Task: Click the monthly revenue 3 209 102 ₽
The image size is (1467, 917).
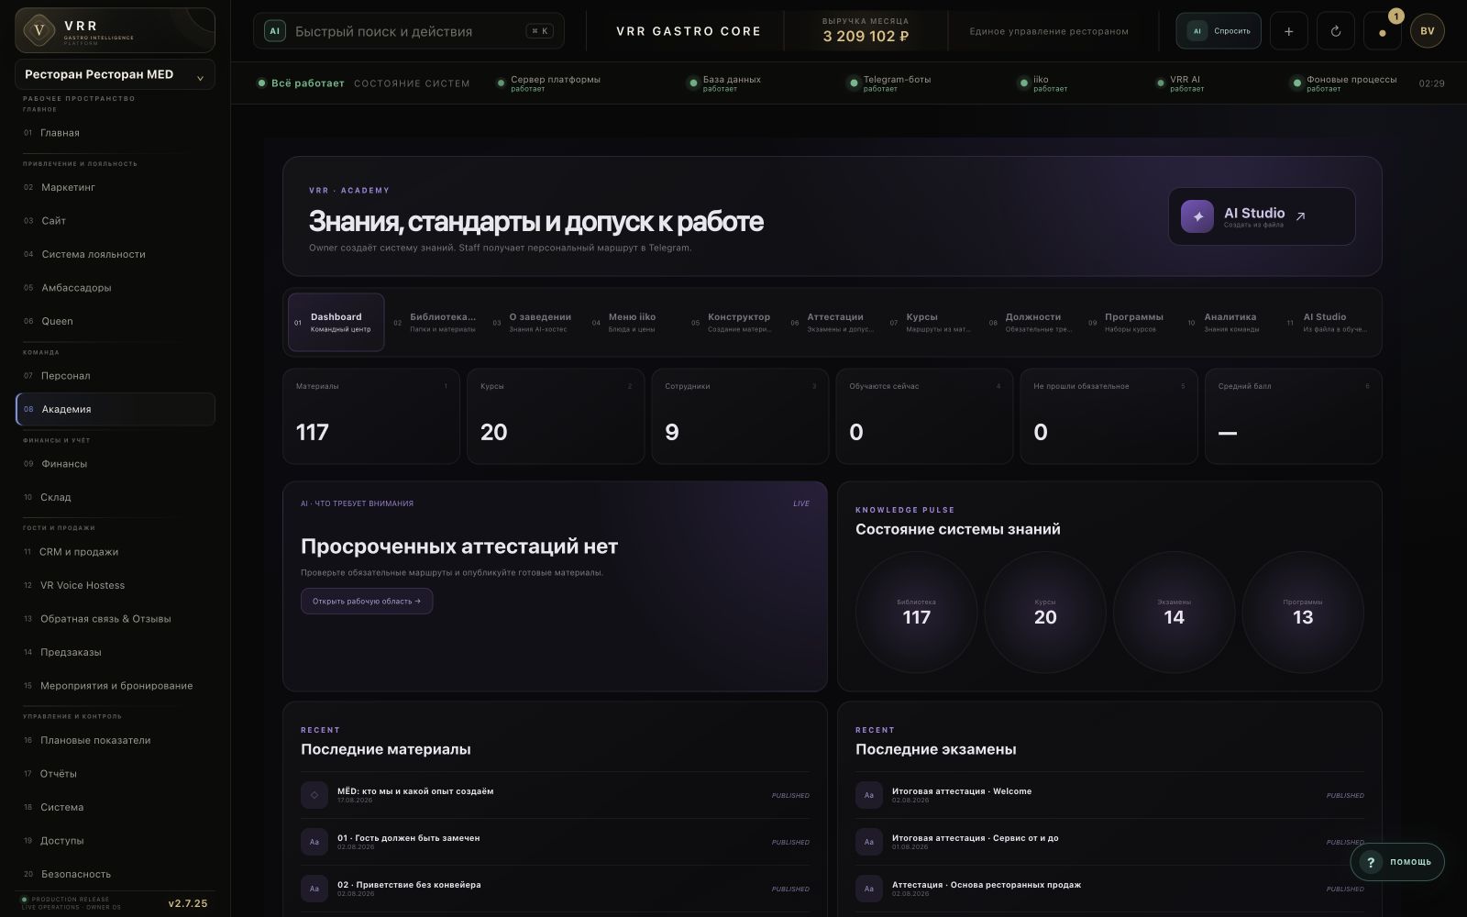Action: [866, 37]
